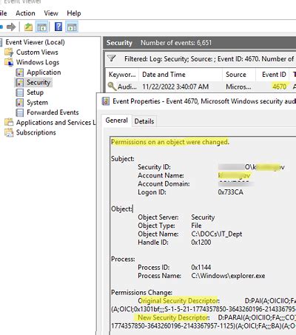The height and width of the screenshot is (335, 296).
Task: Click the Event ID column header
Action: (273, 75)
